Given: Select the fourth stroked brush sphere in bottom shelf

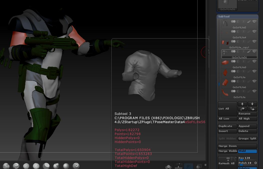Looking at the screenshot, I should click(36, 166).
